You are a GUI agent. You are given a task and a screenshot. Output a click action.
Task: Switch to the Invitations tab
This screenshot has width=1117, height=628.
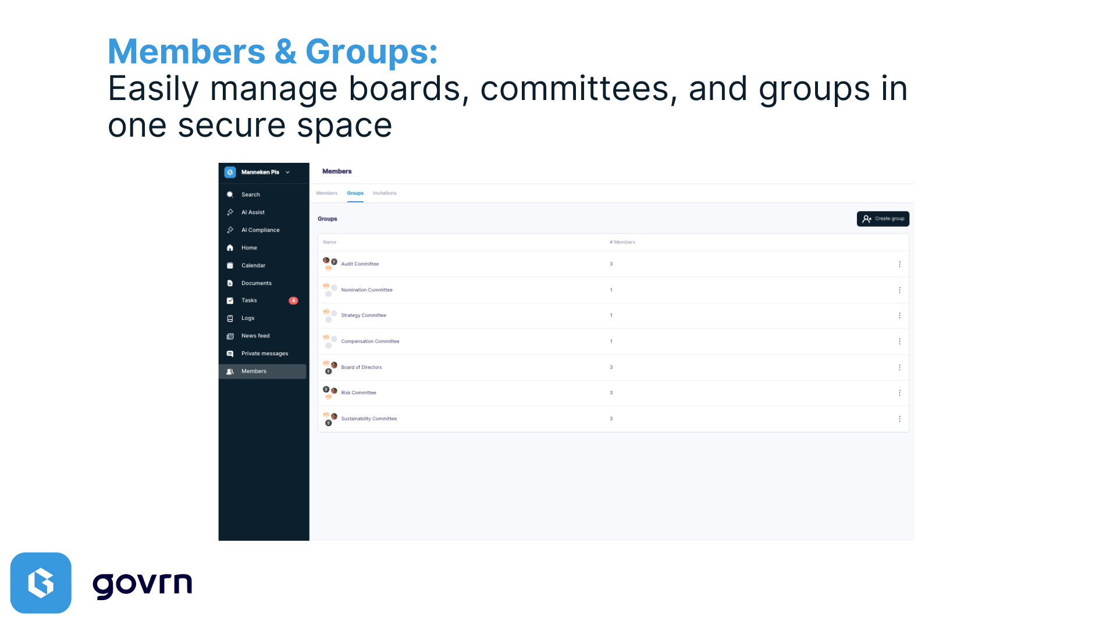(385, 193)
